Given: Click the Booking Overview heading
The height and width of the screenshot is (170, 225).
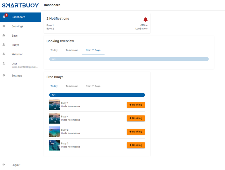Looking at the screenshot, I should (x=60, y=41).
